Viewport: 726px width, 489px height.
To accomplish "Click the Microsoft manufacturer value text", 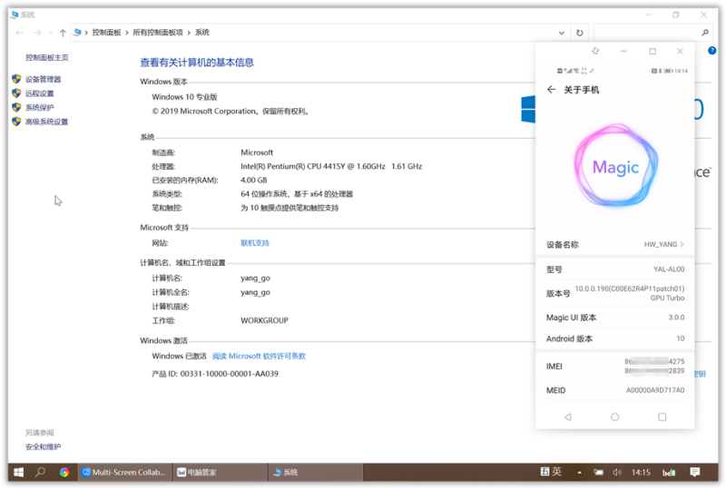I will [x=257, y=152].
